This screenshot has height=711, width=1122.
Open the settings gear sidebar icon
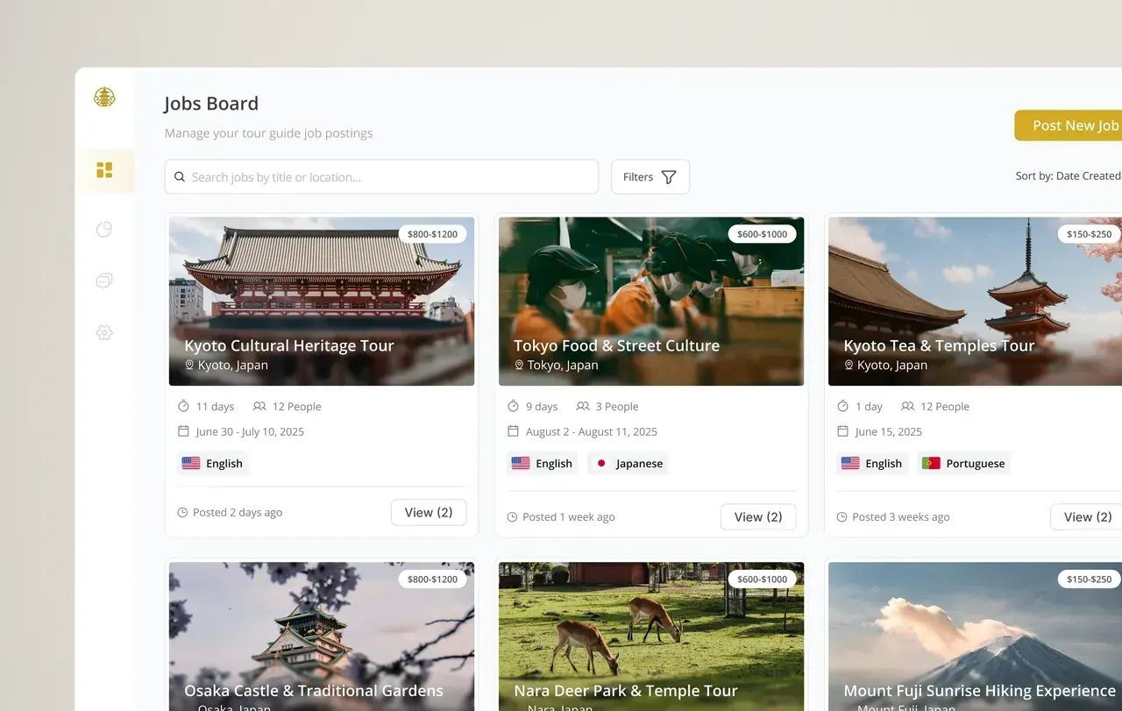pyautogui.click(x=104, y=332)
